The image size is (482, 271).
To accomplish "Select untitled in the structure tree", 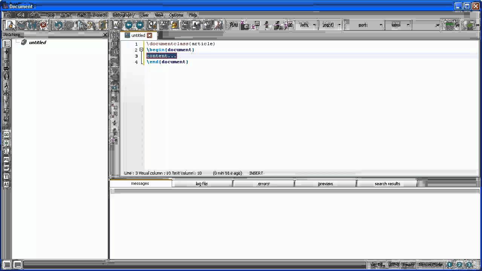I will 37,43.
